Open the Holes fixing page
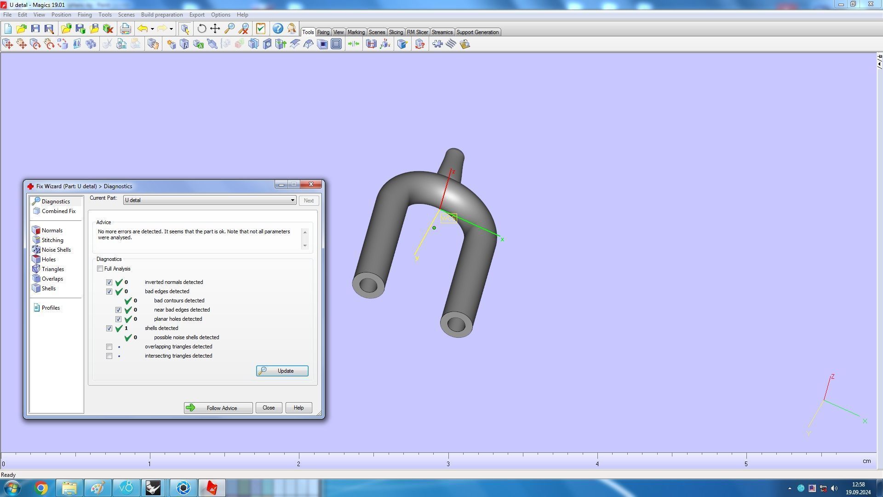This screenshot has height=497, width=883. coord(48,260)
